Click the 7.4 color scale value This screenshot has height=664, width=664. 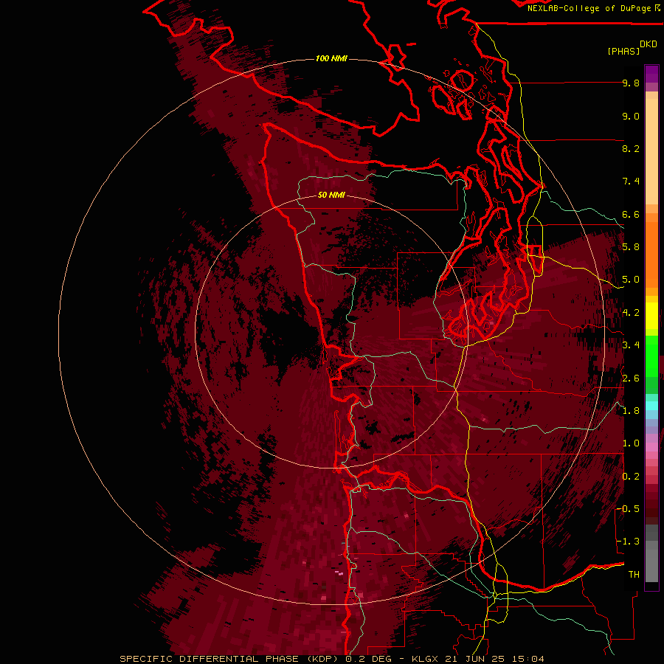[x=631, y=181]
